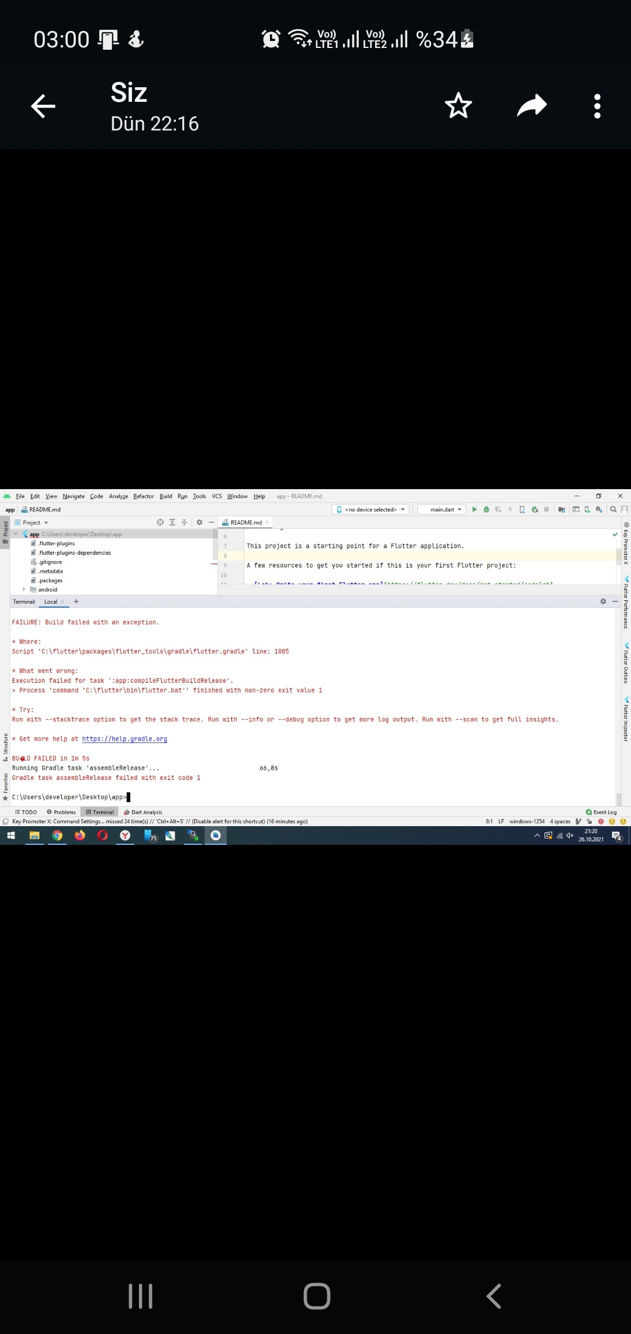Open the TODO tool window
This screenshot has height=1334, width=631.
(26, 812)
